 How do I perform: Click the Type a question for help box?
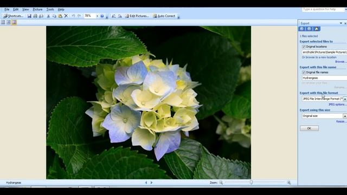coord(323,10)
